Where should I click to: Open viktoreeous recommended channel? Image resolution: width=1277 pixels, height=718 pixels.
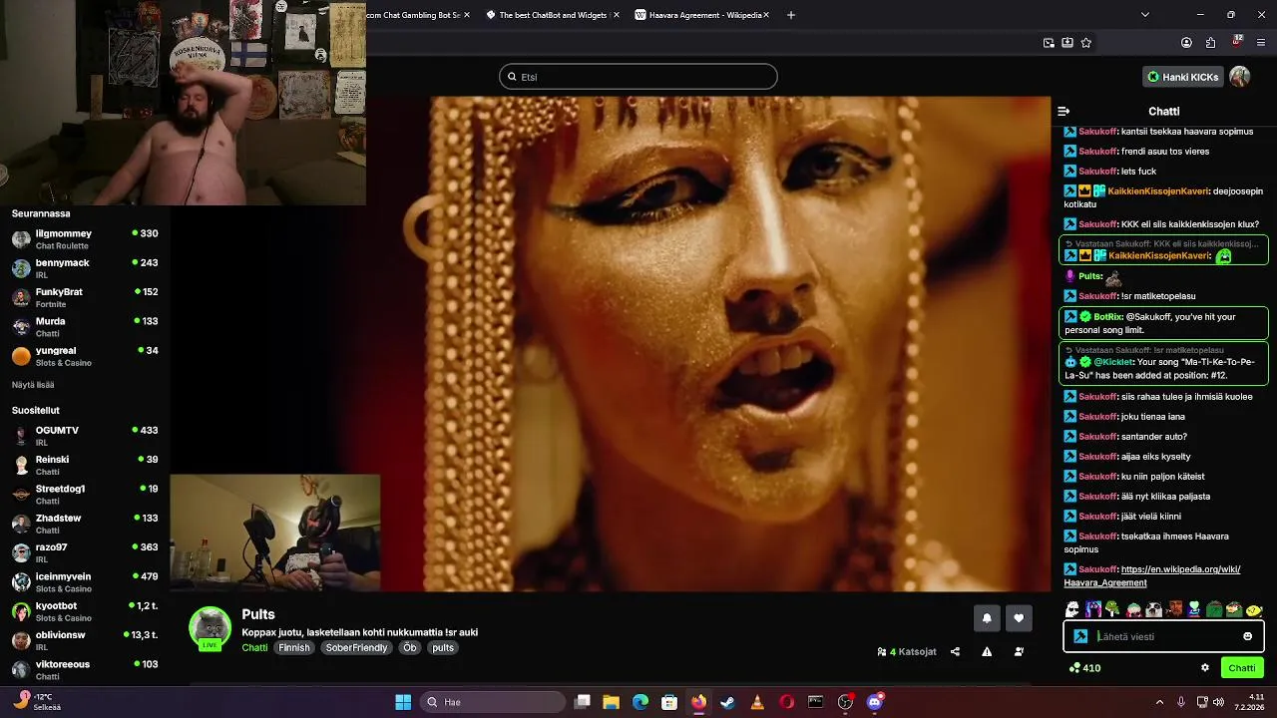click(x=85, y=670)
